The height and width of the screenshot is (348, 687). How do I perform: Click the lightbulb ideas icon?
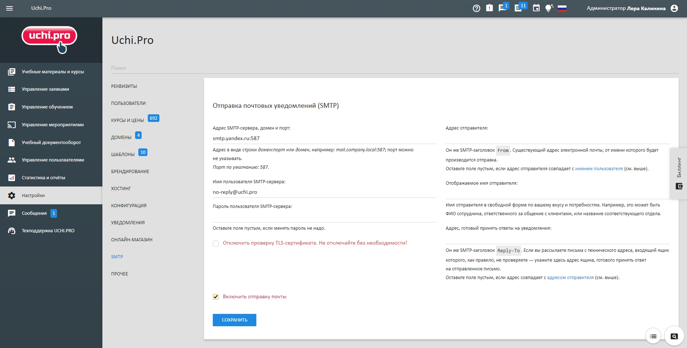click(x=549, y=8)
